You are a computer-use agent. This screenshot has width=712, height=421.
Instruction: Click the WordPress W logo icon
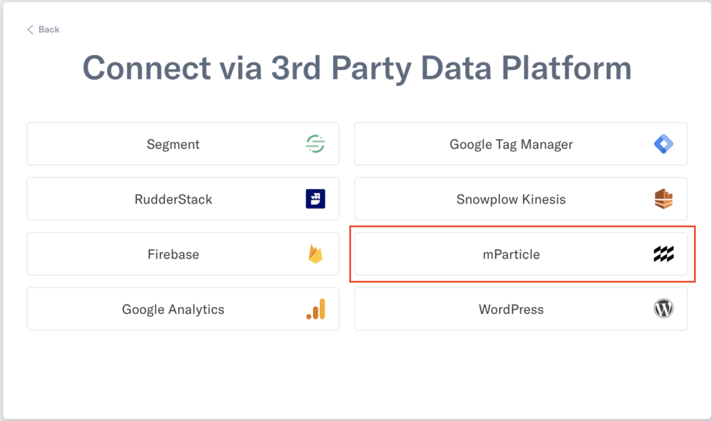(x=663, y=309)
